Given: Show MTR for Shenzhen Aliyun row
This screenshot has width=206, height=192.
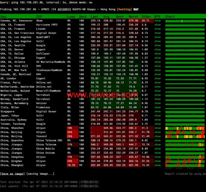Looking at the screenshot, I should point(157,128).
